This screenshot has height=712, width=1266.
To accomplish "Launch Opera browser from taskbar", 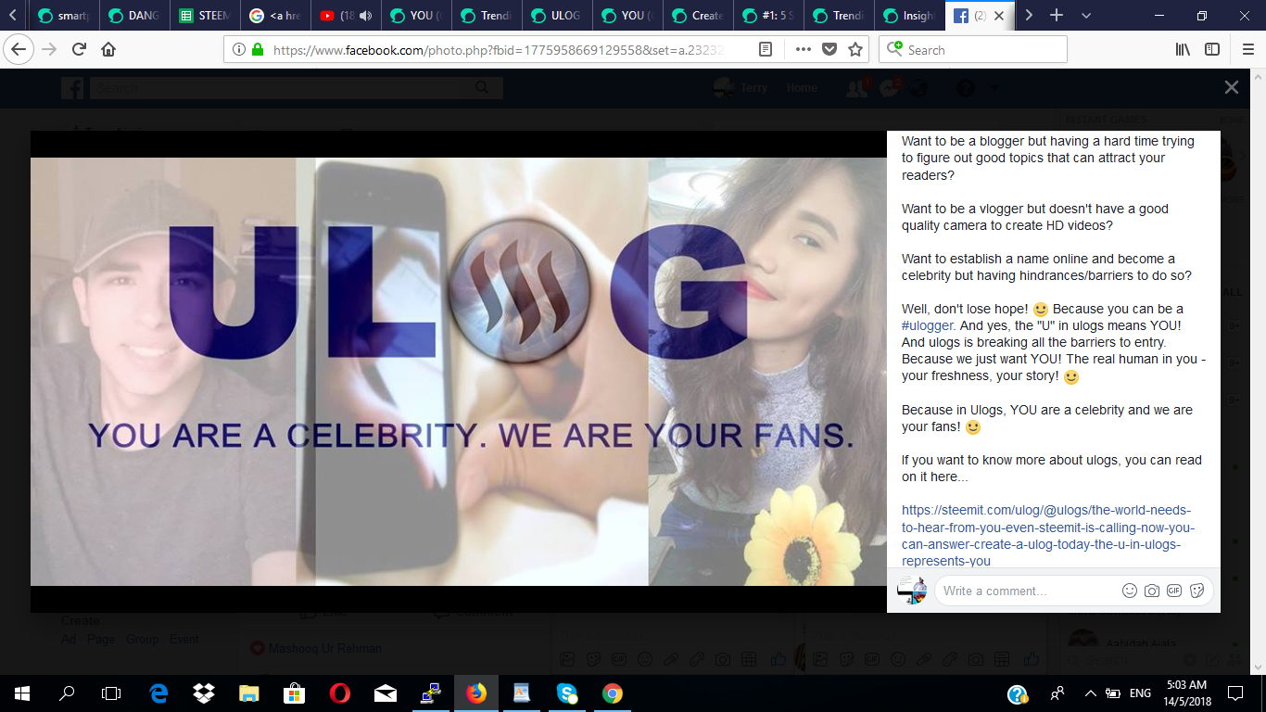I will point(340,693).
